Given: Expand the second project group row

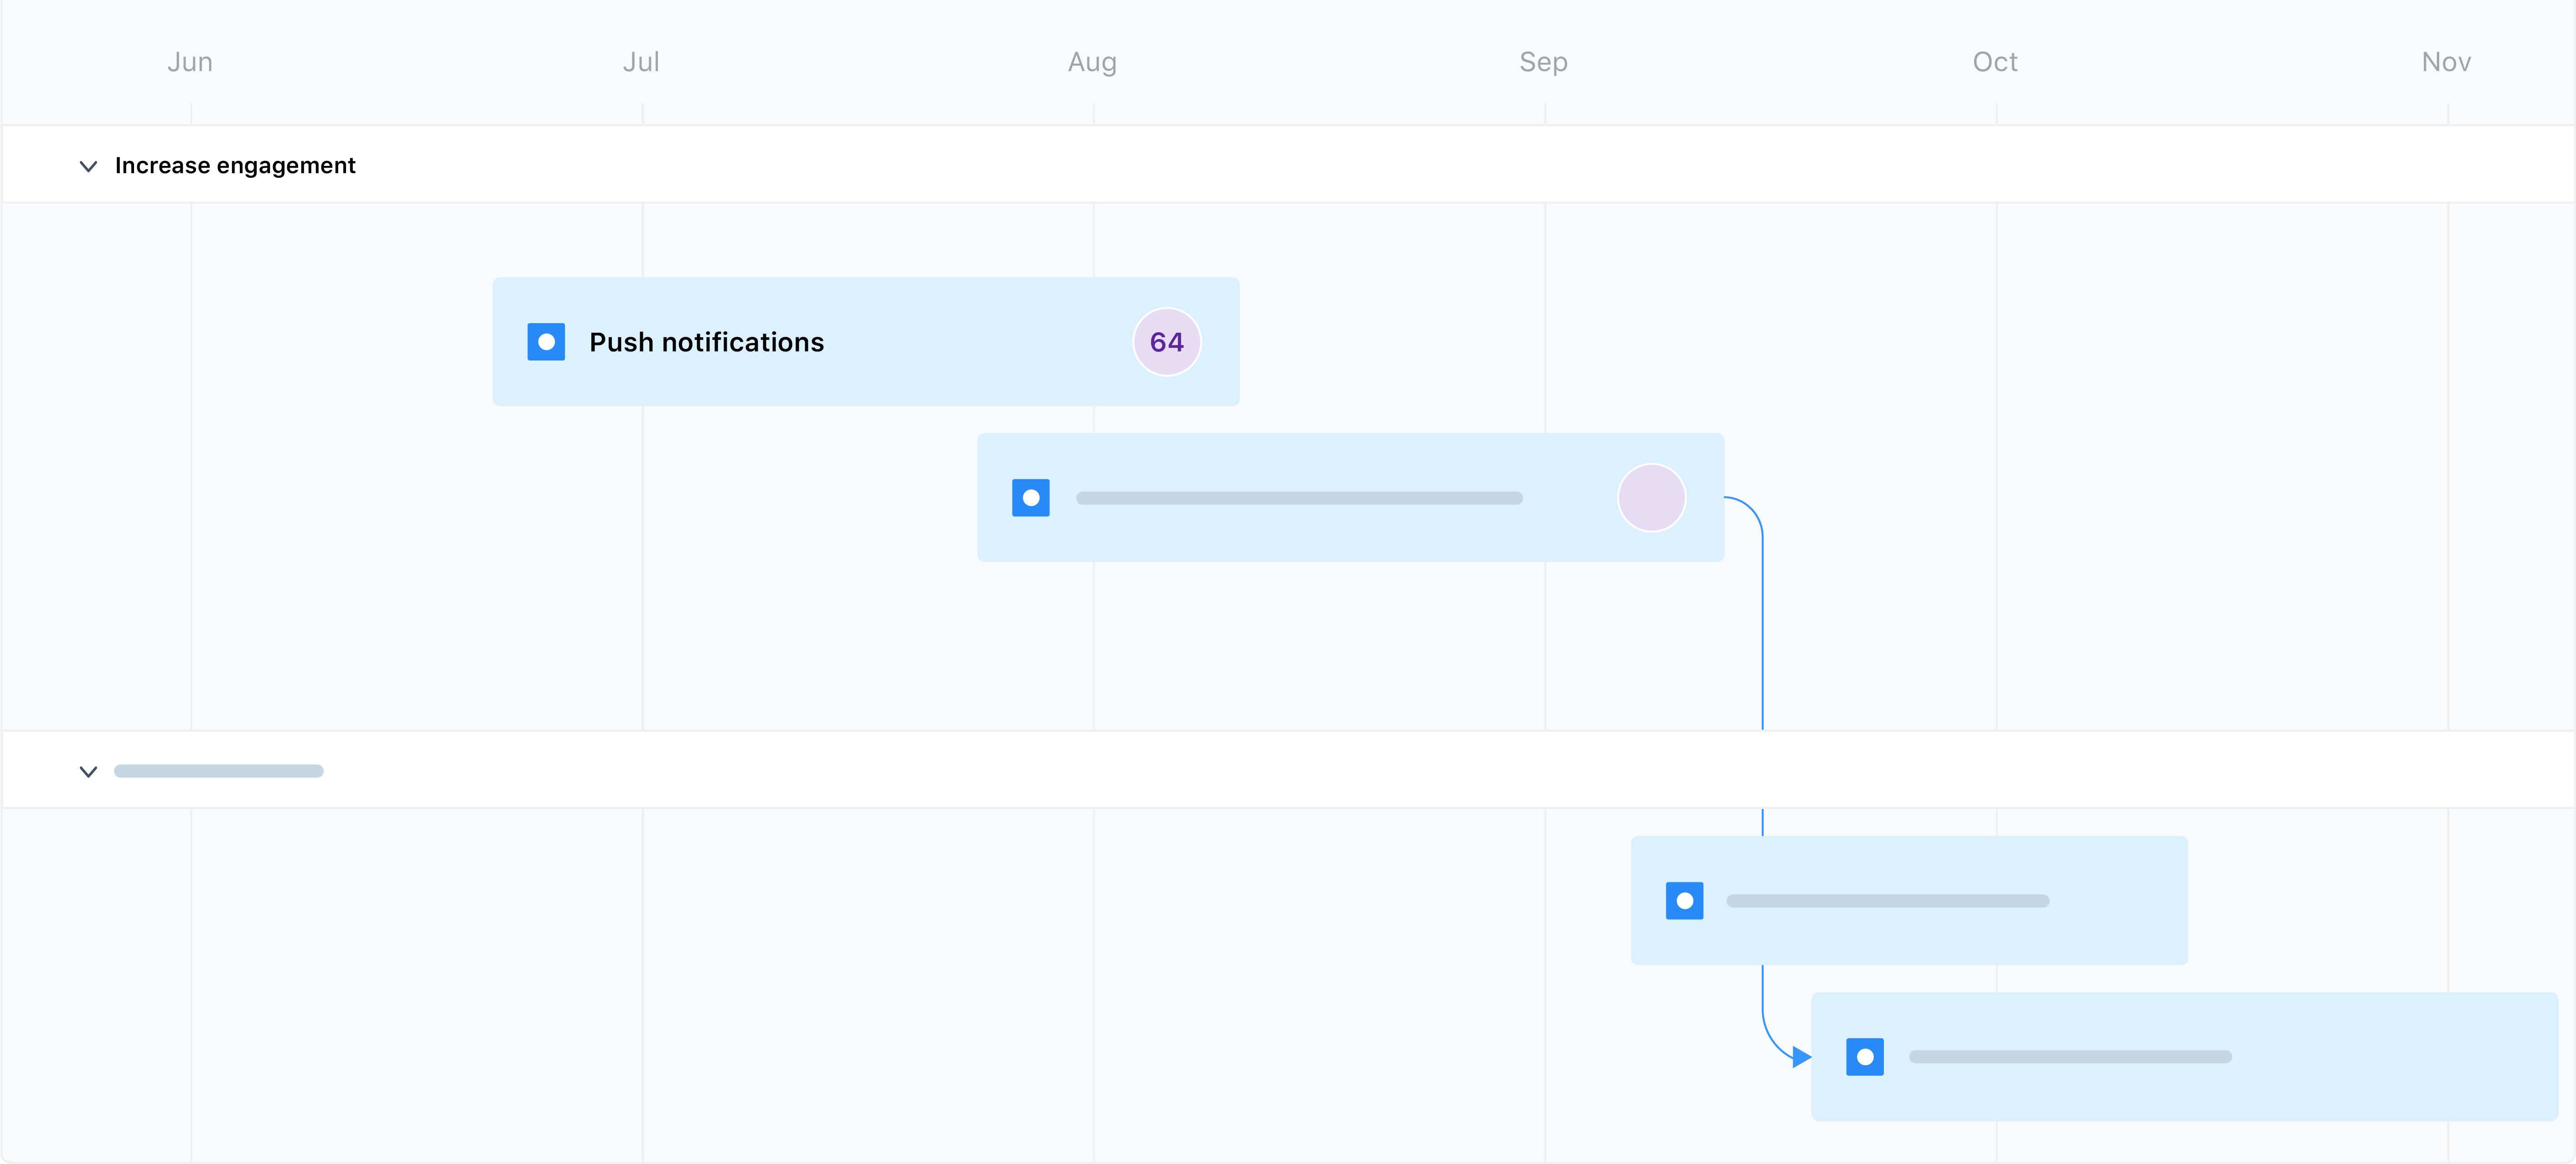Looking at the screenshot, I should (88, 771).
